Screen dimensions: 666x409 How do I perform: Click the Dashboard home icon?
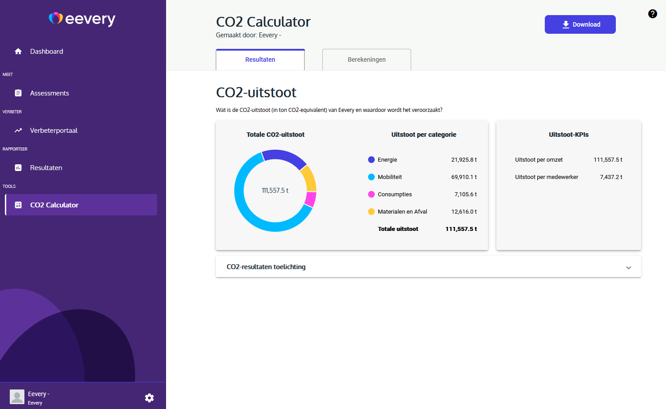click(x=18, y=52)
